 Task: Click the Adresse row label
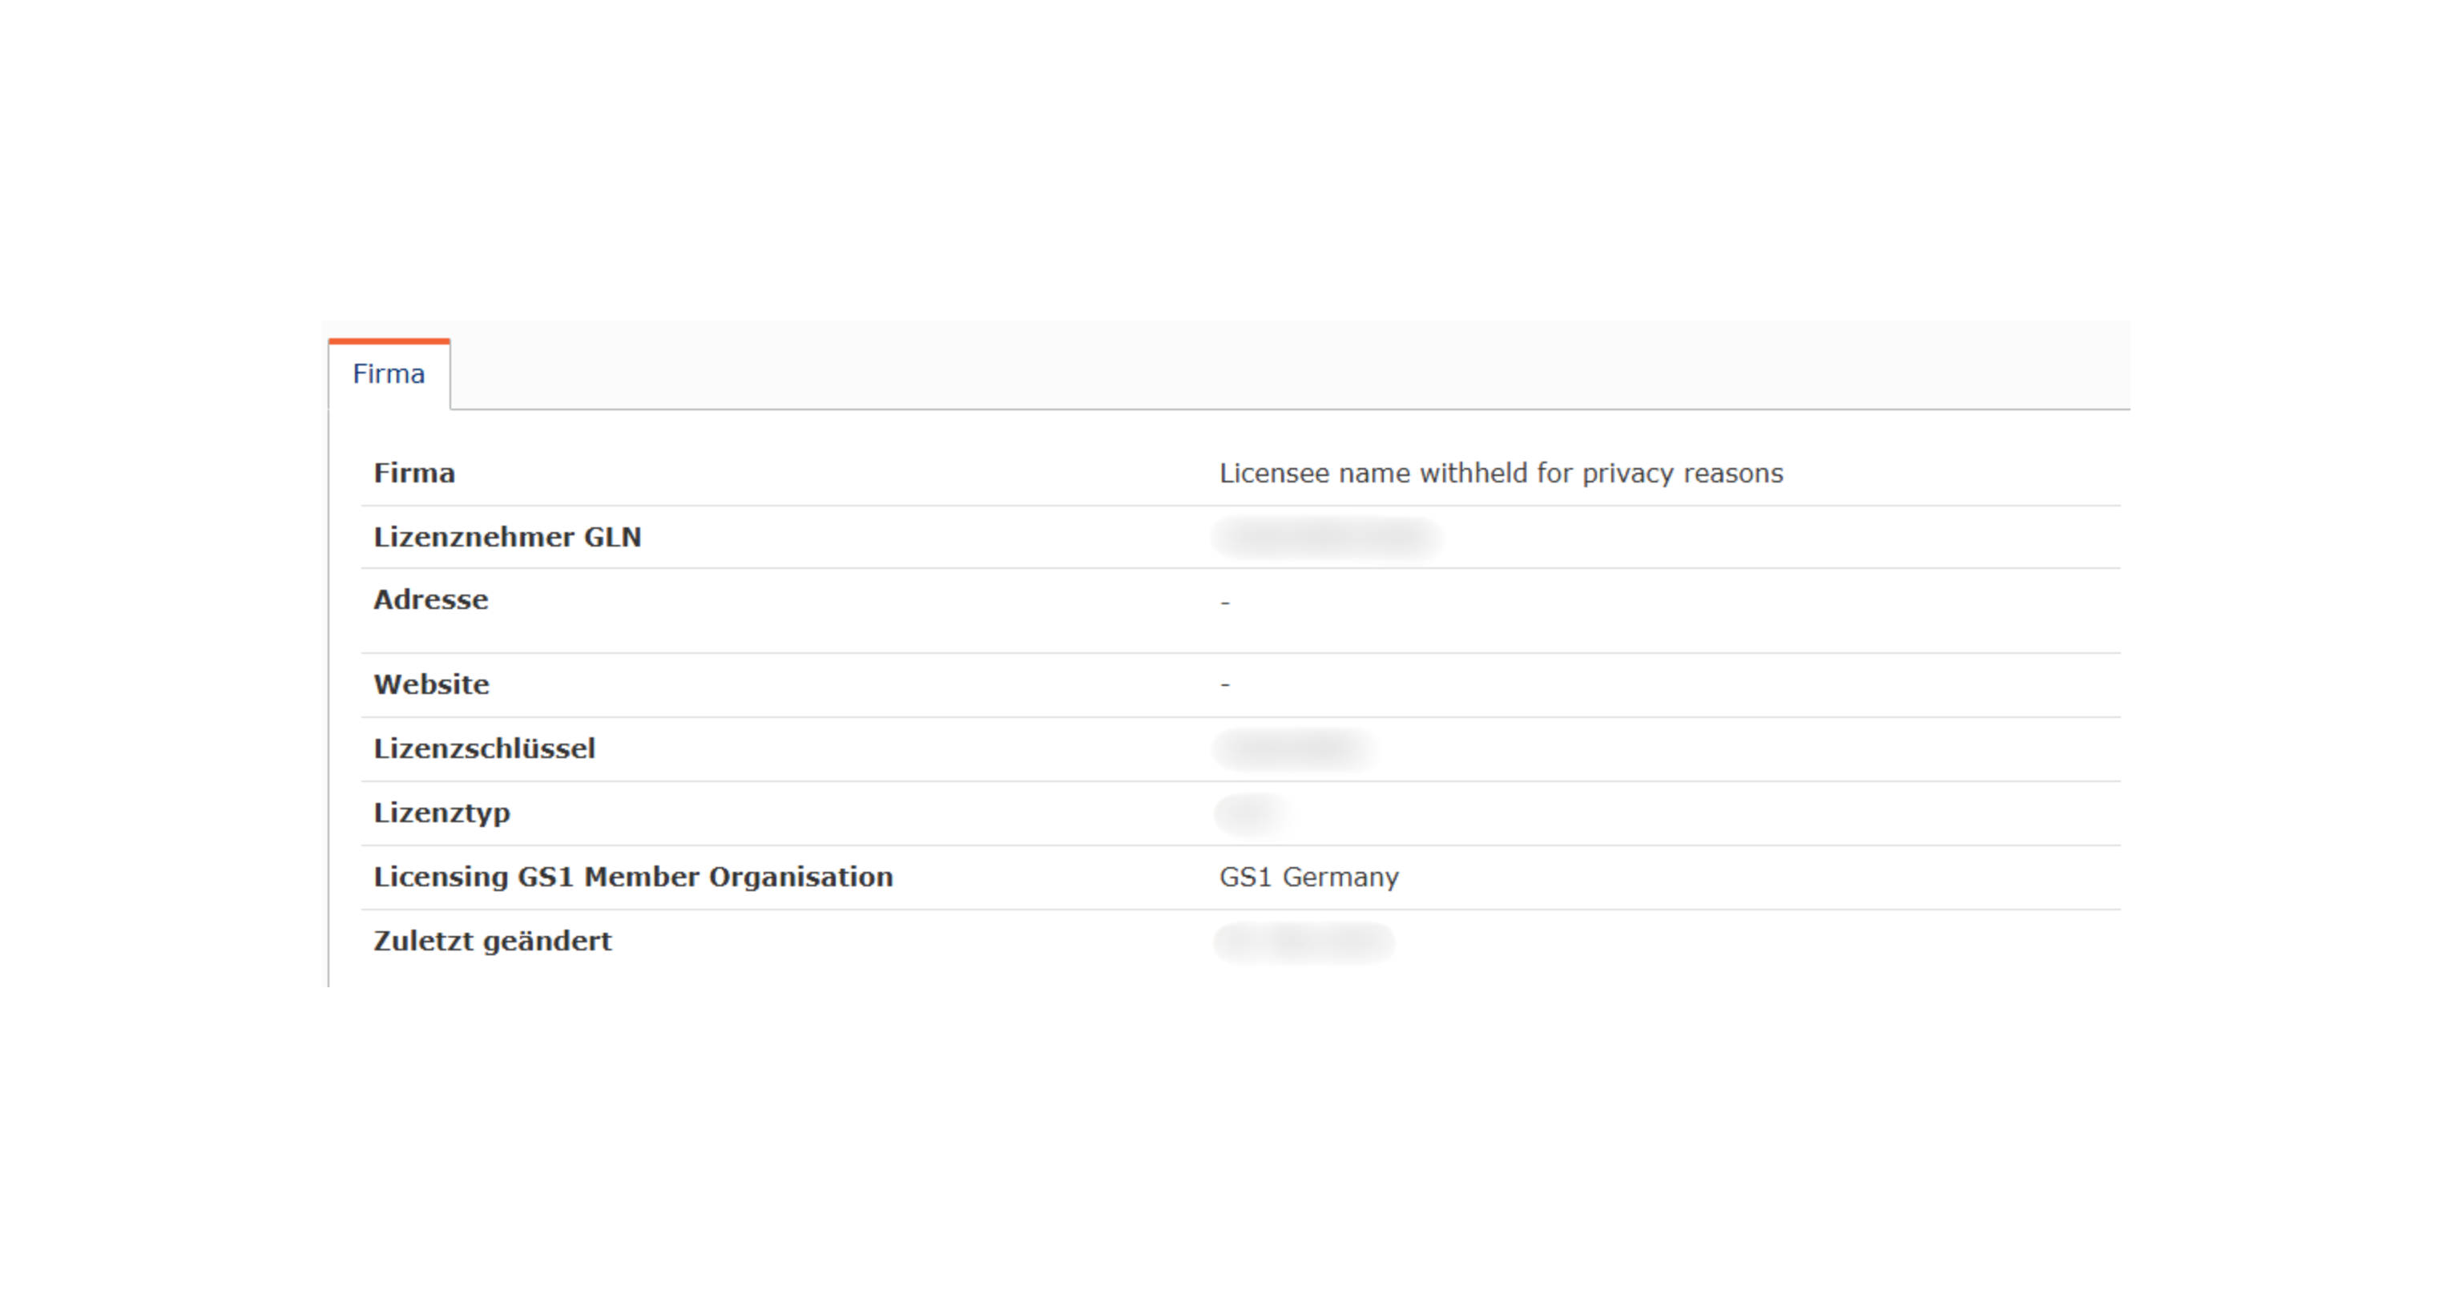point(430,599)
